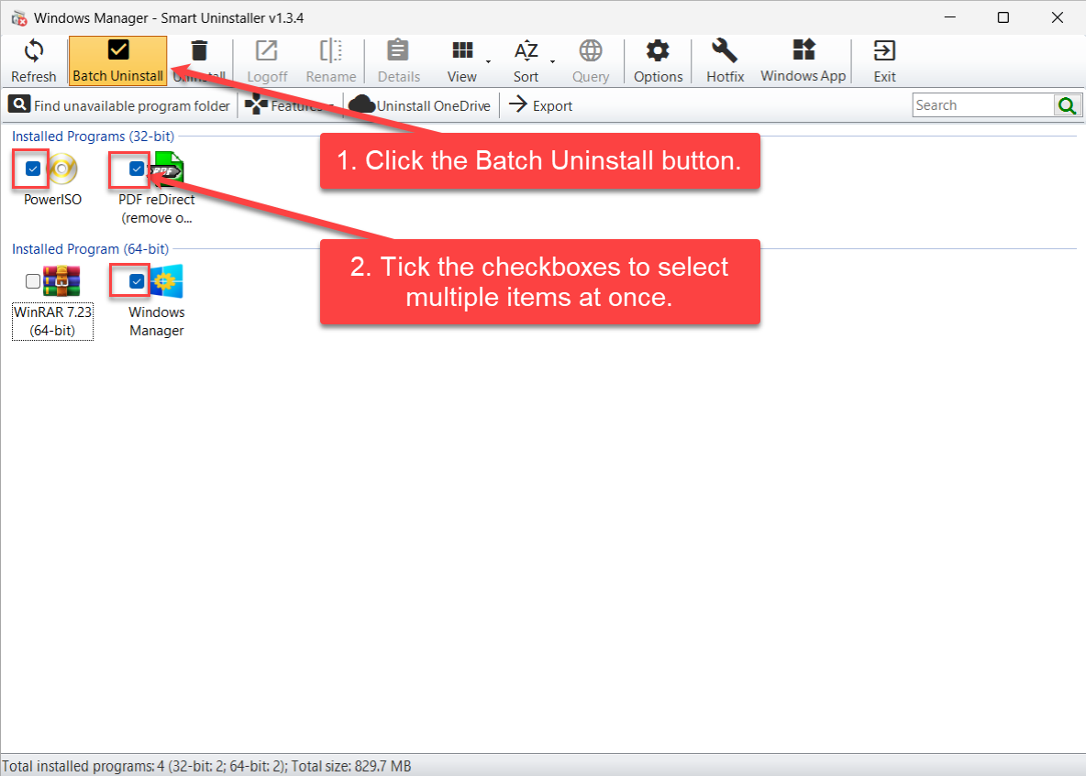Expand the Sort dropdown arrow

click(553, 61)
